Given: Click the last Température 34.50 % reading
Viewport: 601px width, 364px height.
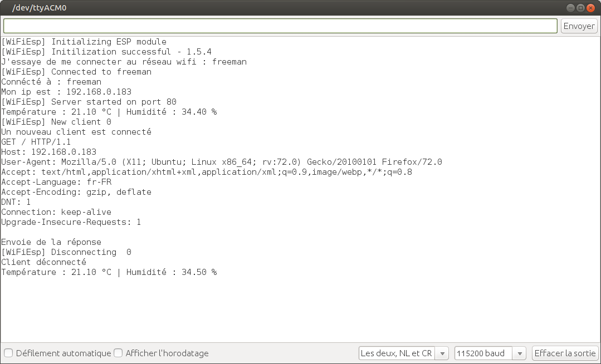Looking at the screenshot, I should pos(109,272).
